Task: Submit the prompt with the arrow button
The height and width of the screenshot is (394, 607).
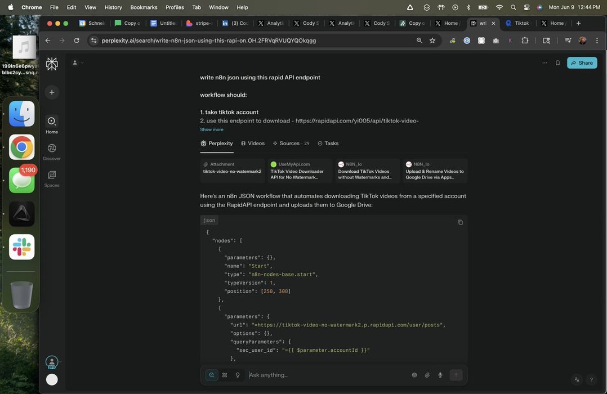Action: click(456, 375)
